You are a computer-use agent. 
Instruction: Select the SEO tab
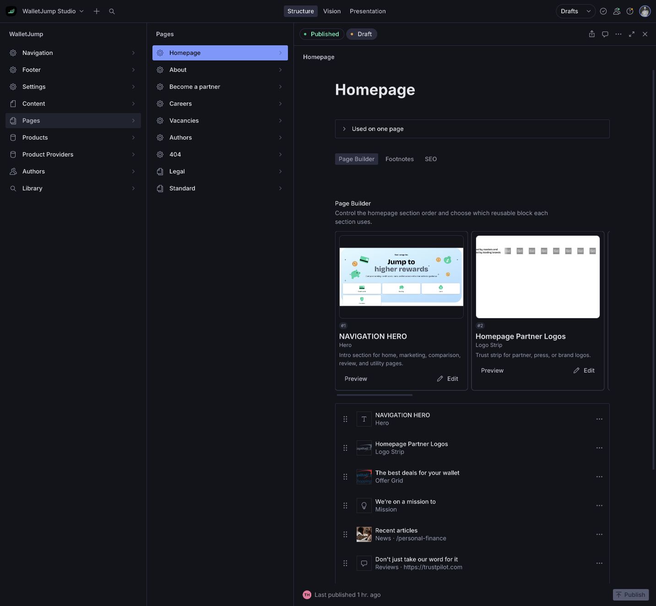pyautogui.click(x=431, y=159)
